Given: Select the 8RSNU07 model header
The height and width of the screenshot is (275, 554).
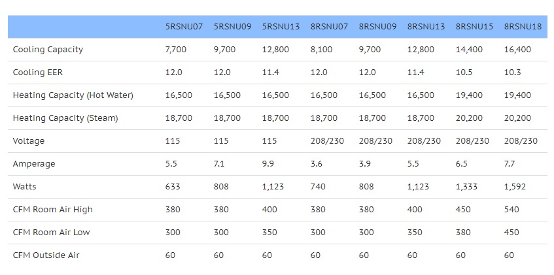Looking at the screenshot, I should [x=329, y=27].
